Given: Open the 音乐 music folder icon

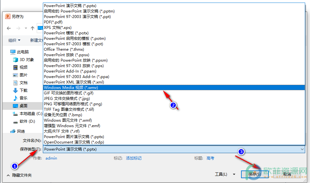Looking at the screenshot, I should [15, 98].
